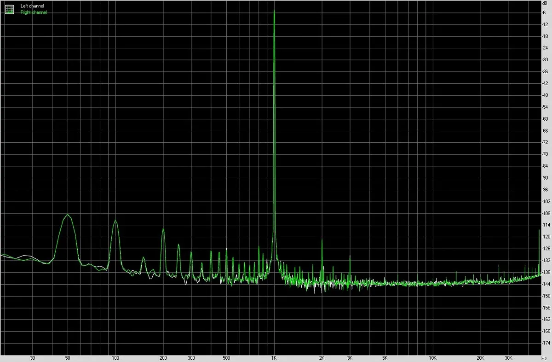This screenshot has height=362, width=552.
Task: Click the -174 amplitude axis label
Action: (x=546, y=343)
